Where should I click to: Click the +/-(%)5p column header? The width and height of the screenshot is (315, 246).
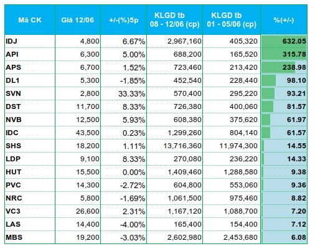click(x=124, y=20)
